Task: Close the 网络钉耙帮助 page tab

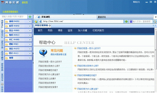Action: coord(50,26)
